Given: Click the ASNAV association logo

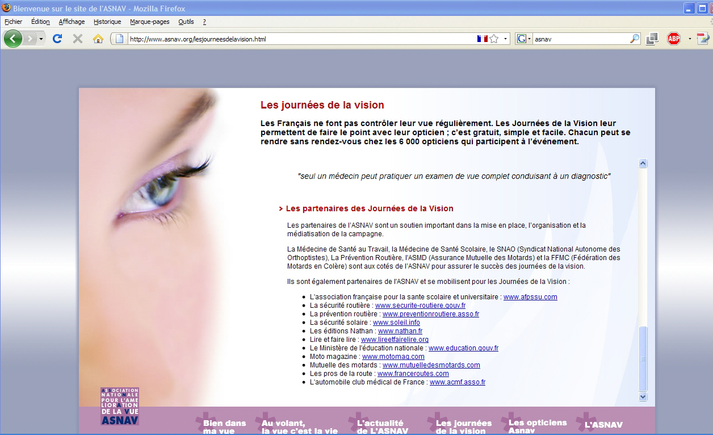Looking at the screenshot, I should point(120,406).
